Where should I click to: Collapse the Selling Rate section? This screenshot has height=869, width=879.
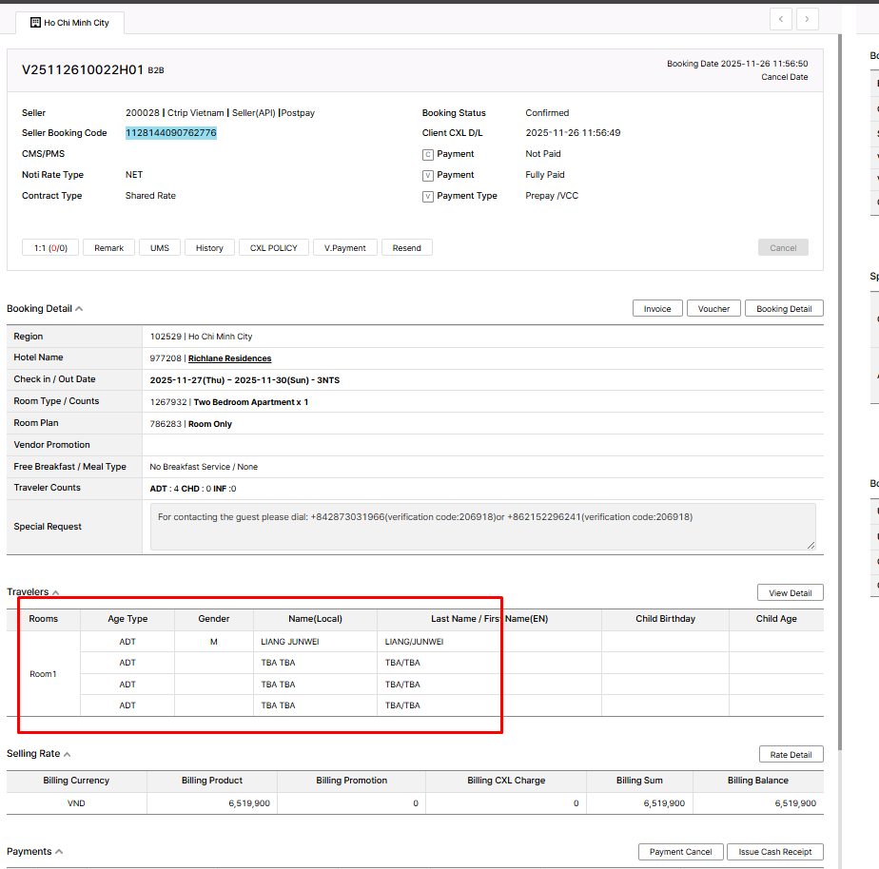[x=67, y=754]
